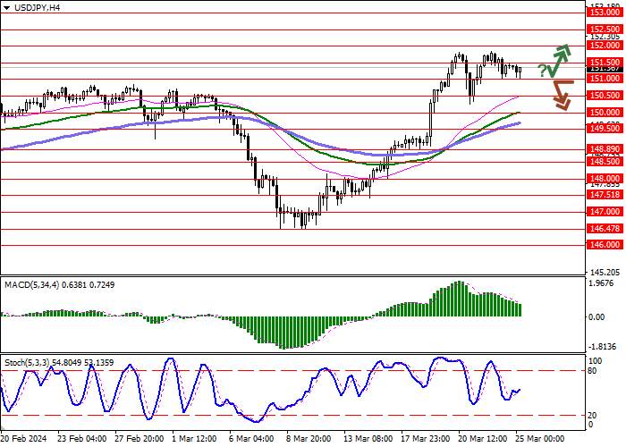Click the 6 Mar 04:00 time label
Image resolution: width=626 pixels, height=447 pixels.
[x=251, y=439]
